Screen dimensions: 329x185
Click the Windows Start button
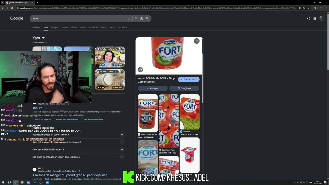pyautogui.click(x=3, y=182)
